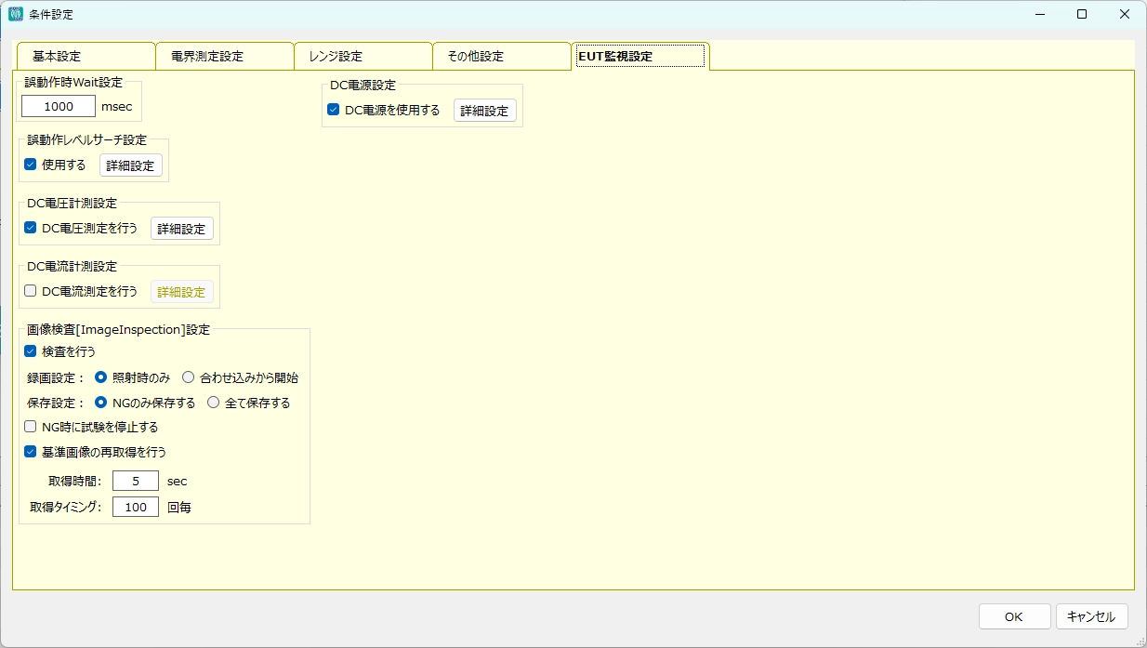
Task: Disable the DC電圧測定を行う checkbox
Action: [31, 228]
